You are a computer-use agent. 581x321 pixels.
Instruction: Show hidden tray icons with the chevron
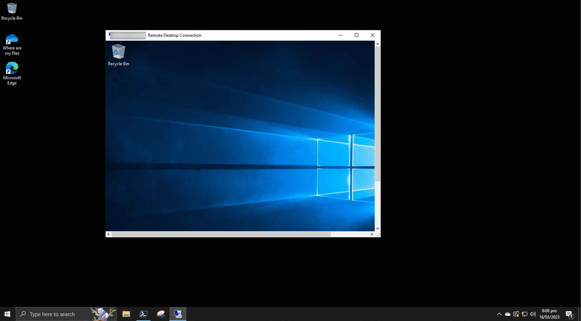pos(499,314)
